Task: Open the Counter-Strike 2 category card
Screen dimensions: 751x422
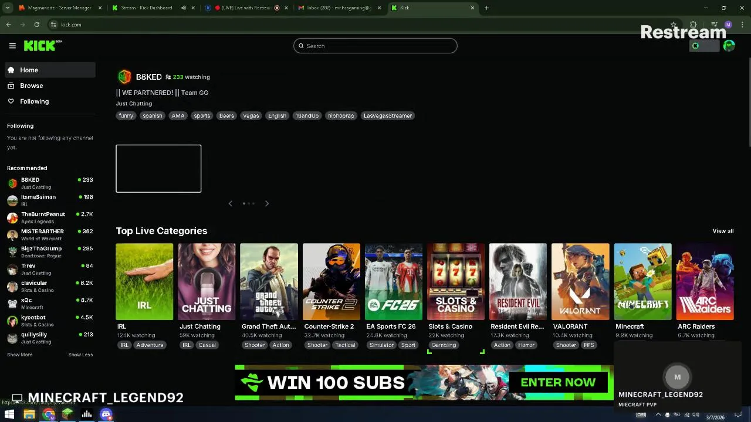Action: tap(331, 282)
